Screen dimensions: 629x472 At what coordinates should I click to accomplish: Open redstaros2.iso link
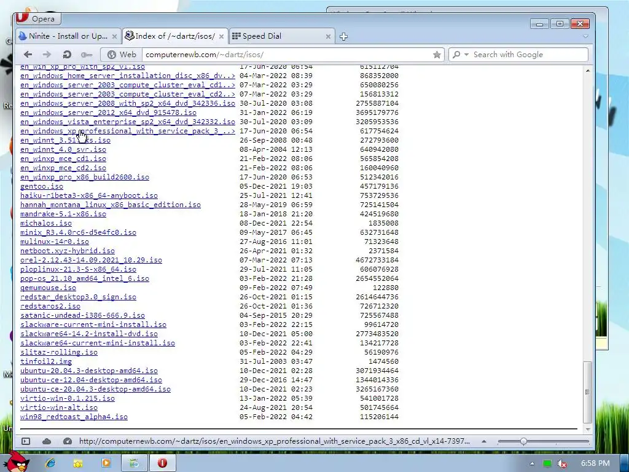tap(50, 306)
